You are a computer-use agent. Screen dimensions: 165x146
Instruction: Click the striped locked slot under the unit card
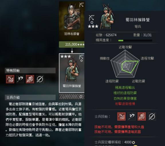click(72, 96)
